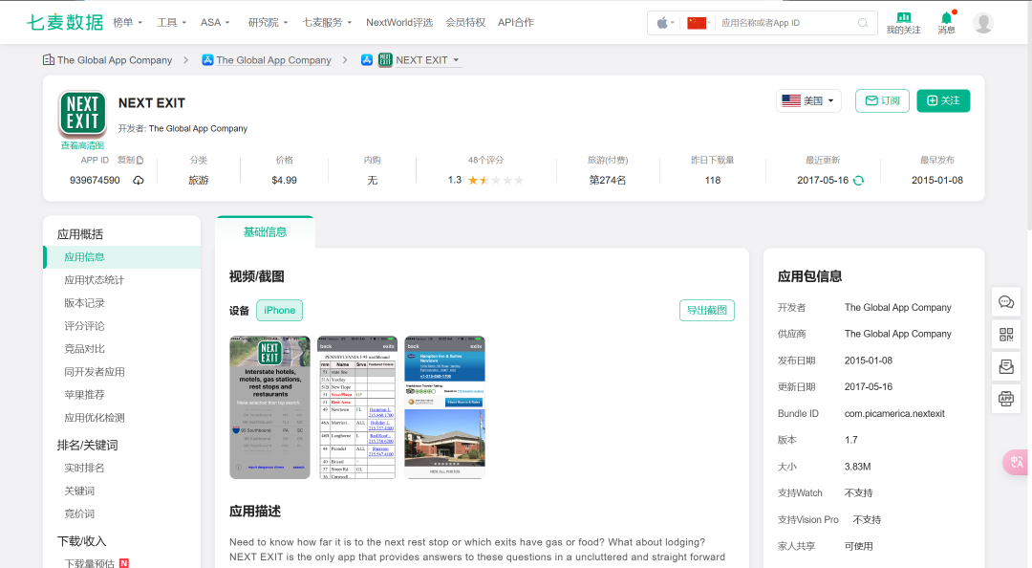This screenshot has width=1032, height=568.
Task: Open the APP download floating icon
Action: pyautogui.click(x=1005, y=399)
